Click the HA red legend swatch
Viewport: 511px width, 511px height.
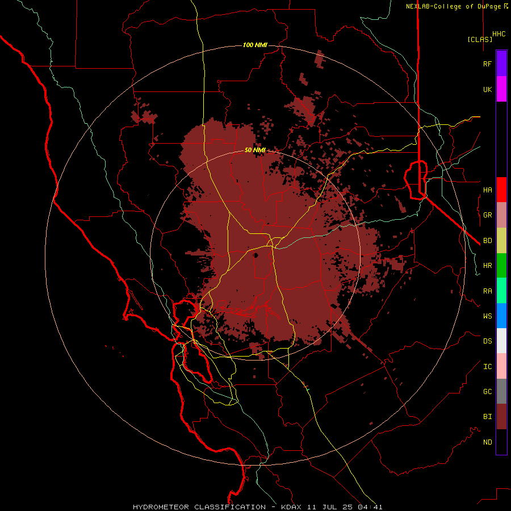pos(501,190)
